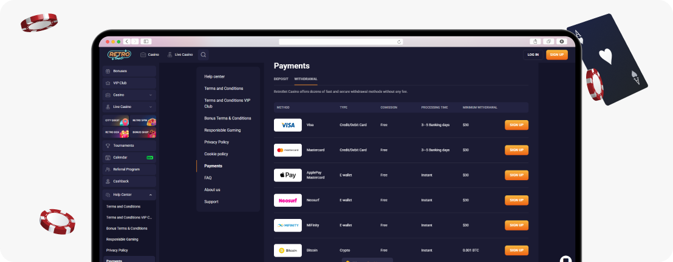Click the Cashback icon in sidebar
The height and width of the screenshot is (262, 673).
[x=108, y=181]
